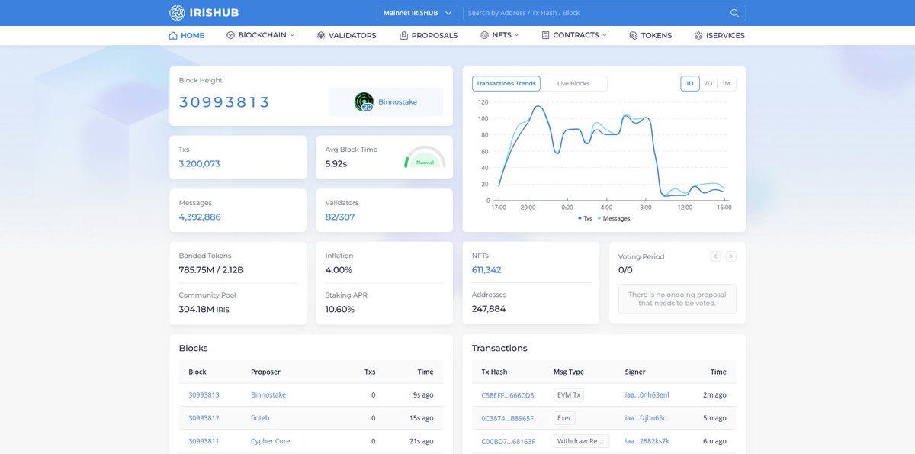Viewport: 915px width, 454px height.
Task: Select the 7D chart time range
Action: tap(706, 83)
